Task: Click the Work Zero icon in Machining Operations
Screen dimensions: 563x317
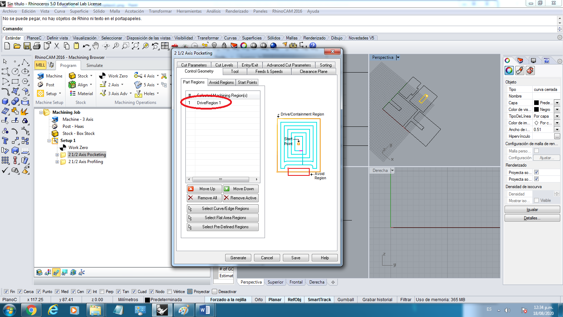Action: (102, 76)
